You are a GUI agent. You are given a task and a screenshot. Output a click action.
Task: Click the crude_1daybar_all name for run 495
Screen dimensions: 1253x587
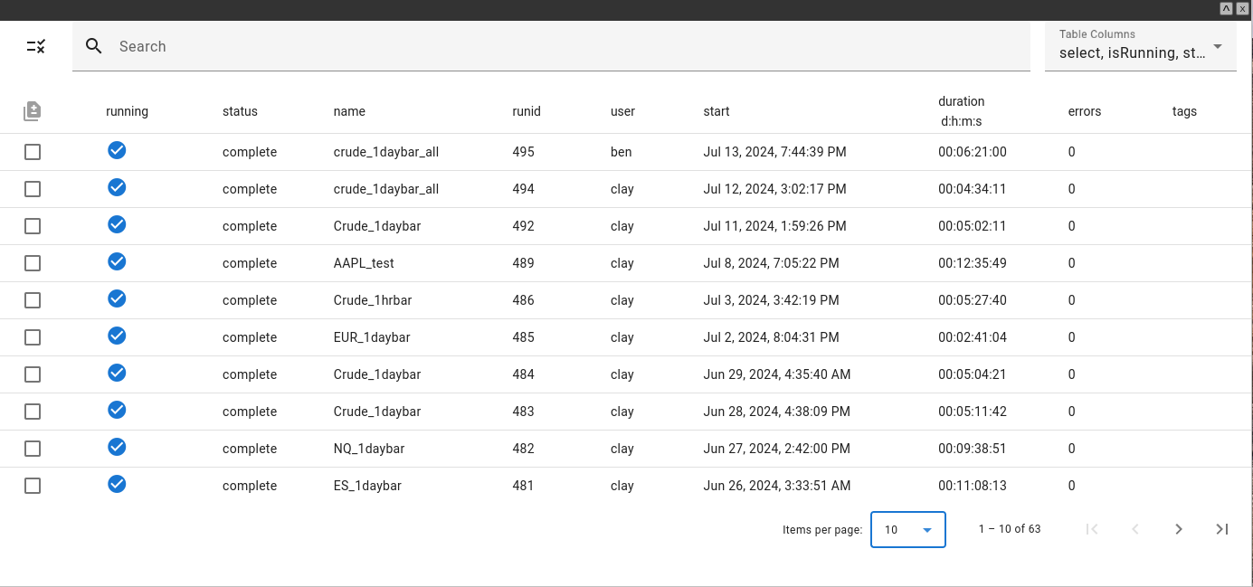pos(385,152)
